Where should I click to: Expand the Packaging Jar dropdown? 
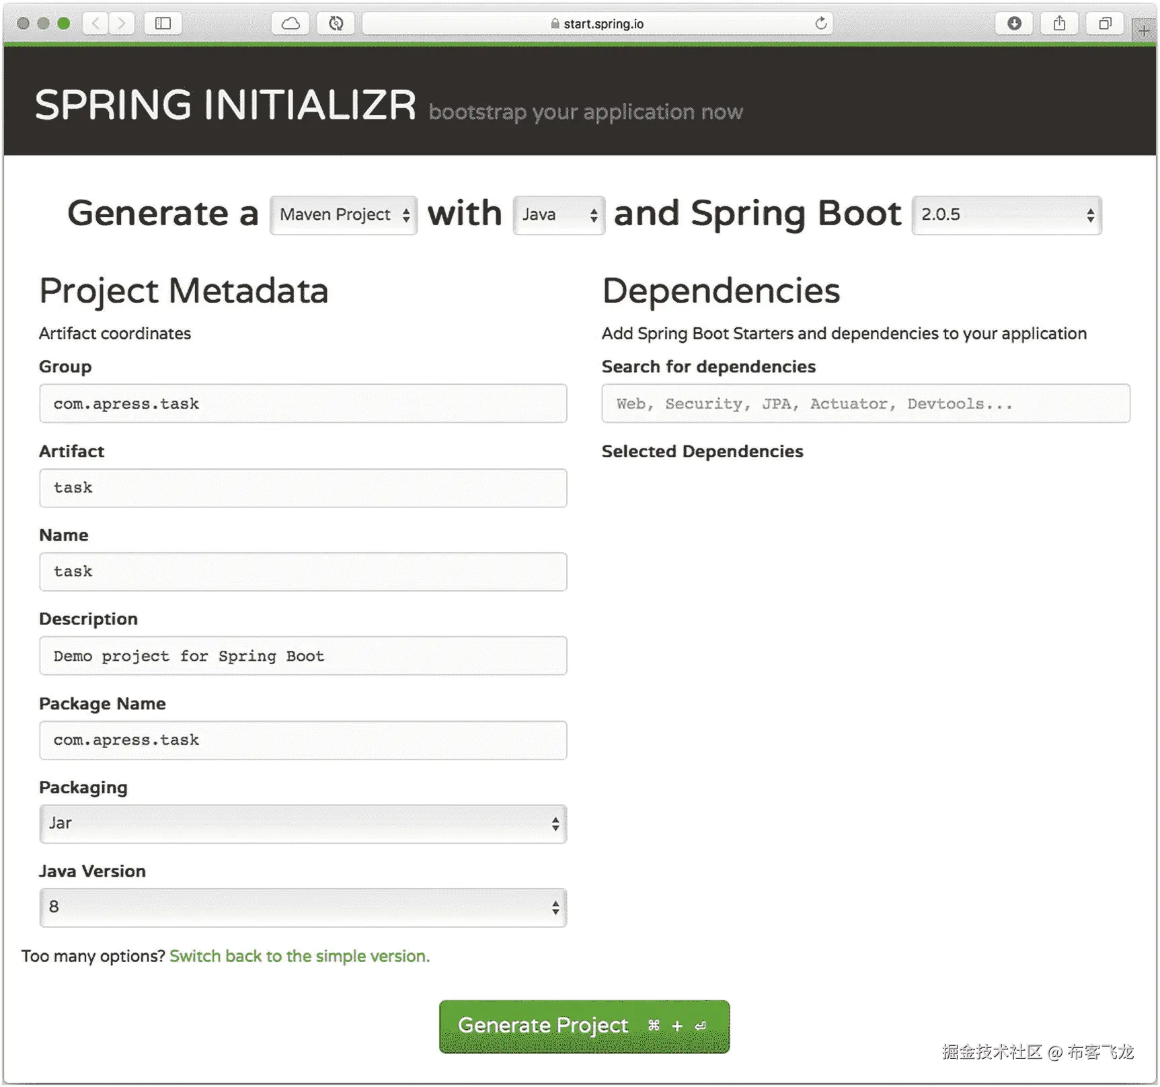pos(303,823)
